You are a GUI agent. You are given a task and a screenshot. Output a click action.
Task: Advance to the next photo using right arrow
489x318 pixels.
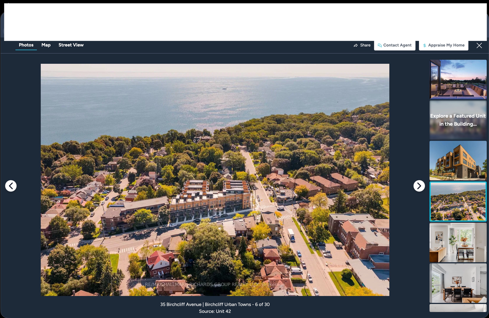tap(419, 186)
